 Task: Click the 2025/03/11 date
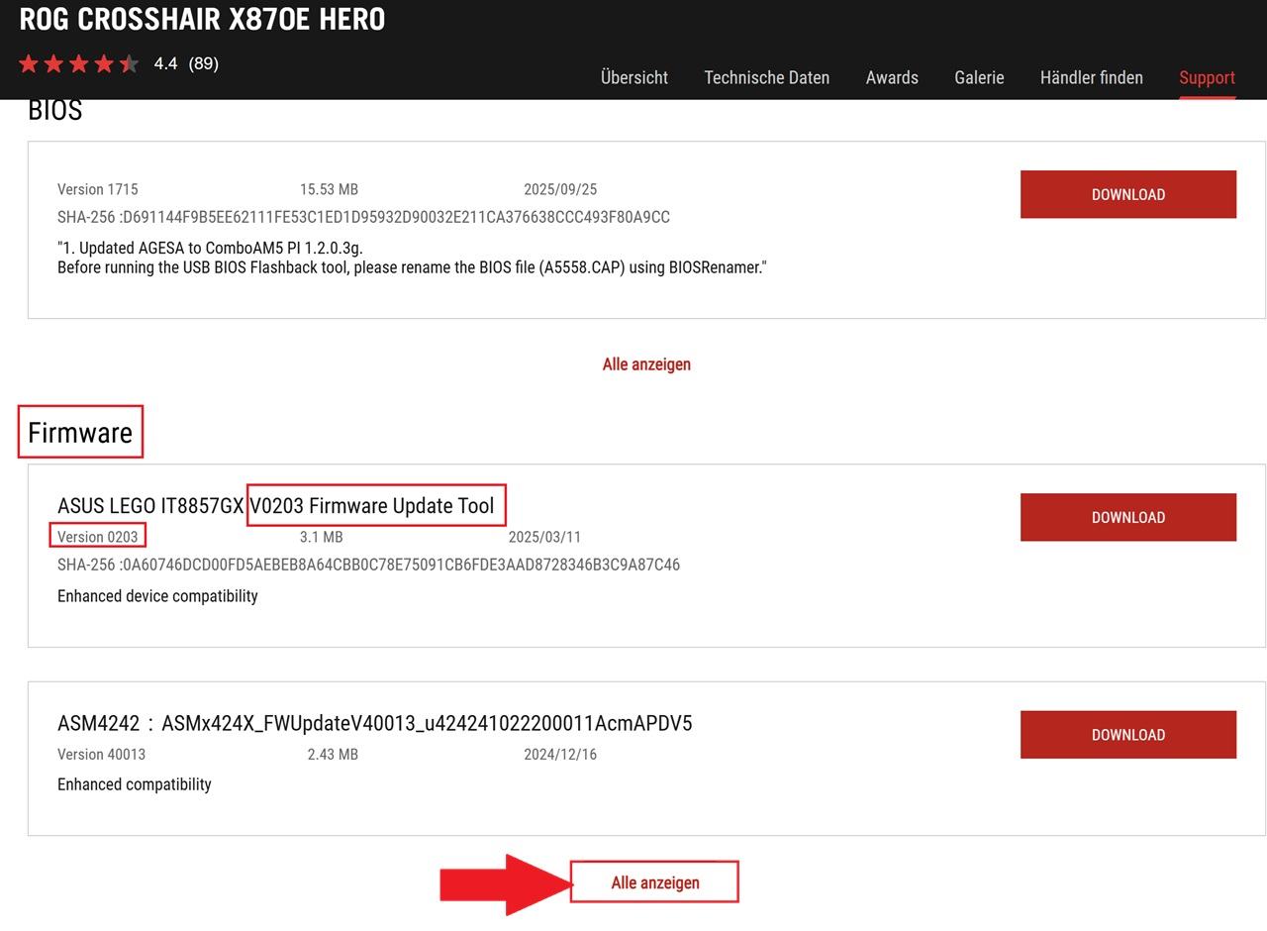[544, 537]
